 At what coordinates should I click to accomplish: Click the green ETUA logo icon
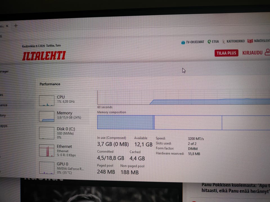coord(209,42)
